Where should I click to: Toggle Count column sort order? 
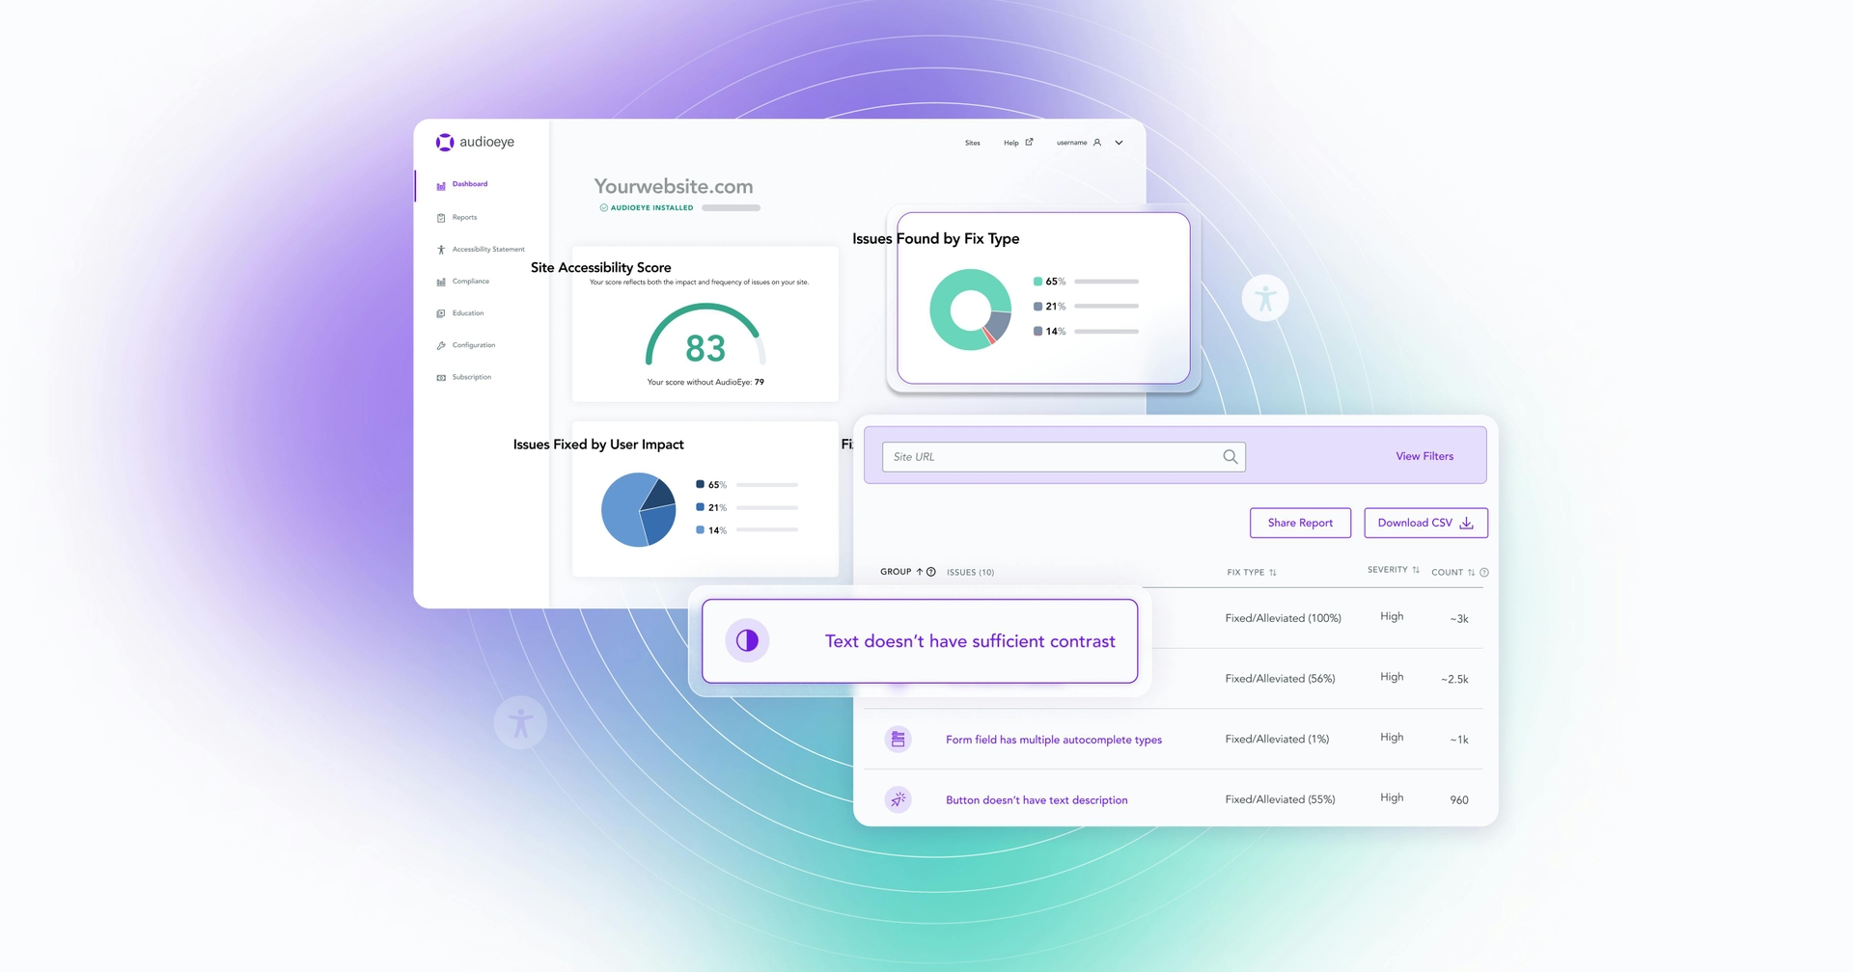coord(1470,572)
